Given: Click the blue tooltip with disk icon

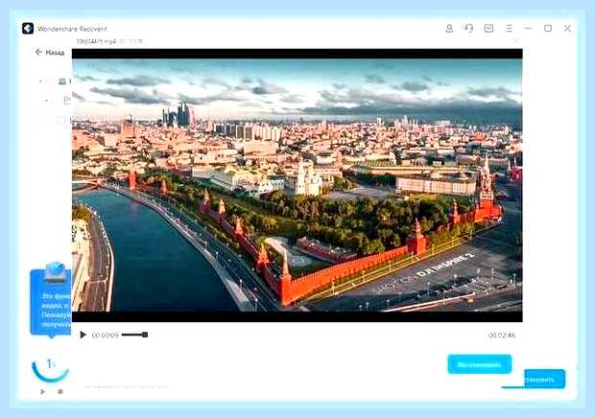Looking at the screenshot, I should click(51, 300).
